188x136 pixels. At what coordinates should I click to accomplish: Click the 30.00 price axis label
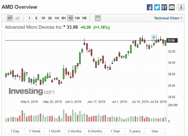(x=171, y=63)
